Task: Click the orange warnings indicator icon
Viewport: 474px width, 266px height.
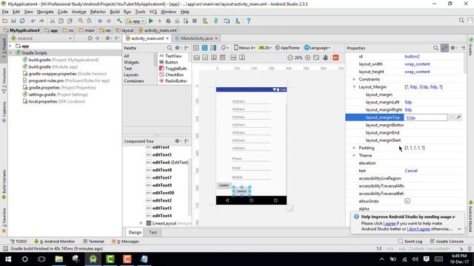Action: pyautogui.click(x=336, y=58)
